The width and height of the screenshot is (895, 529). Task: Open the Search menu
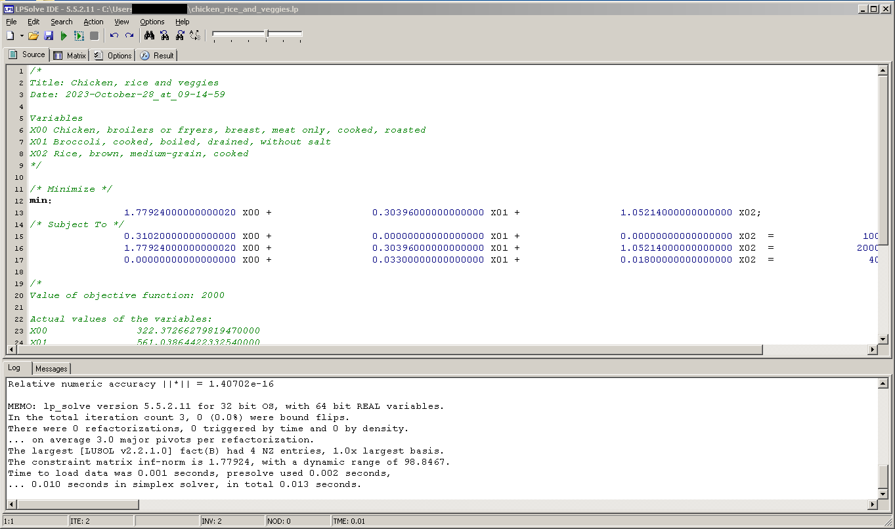coord(62,22)
